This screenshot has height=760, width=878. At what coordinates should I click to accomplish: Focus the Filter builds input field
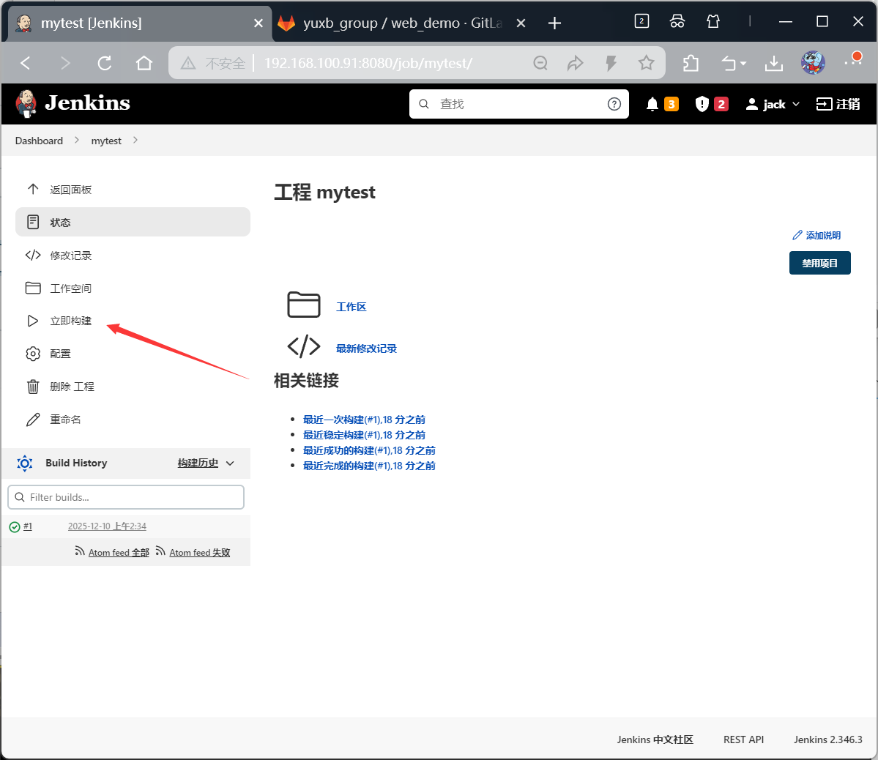click(126, 497)
